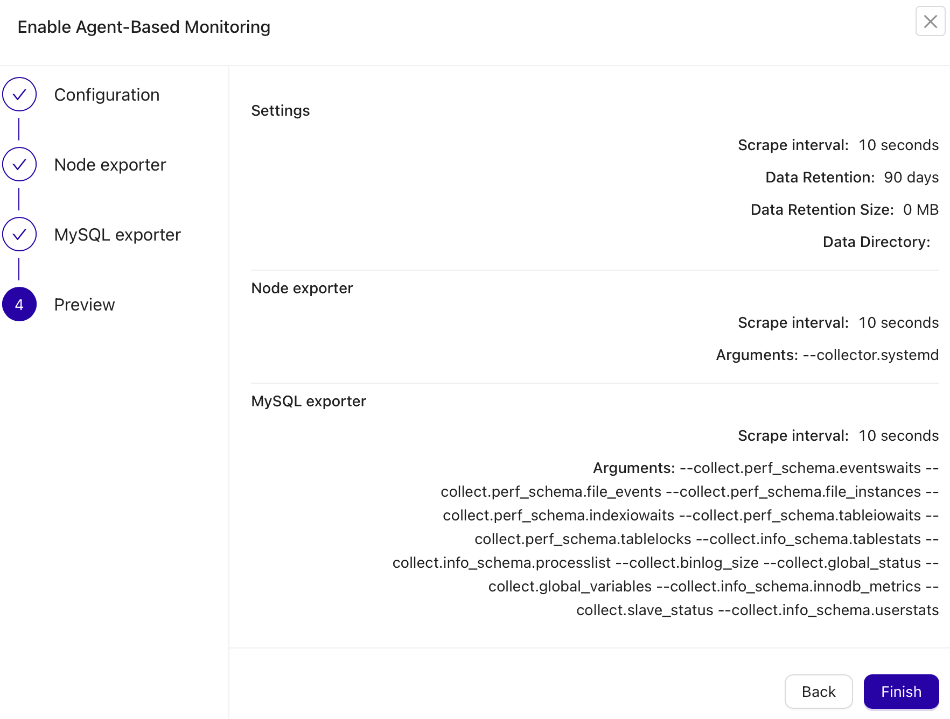Image resolution: width=950 pixels, height=719 pixels.
Task: Click the MySQL exporter step checkmark icon
Action: (x=19, y=235)
